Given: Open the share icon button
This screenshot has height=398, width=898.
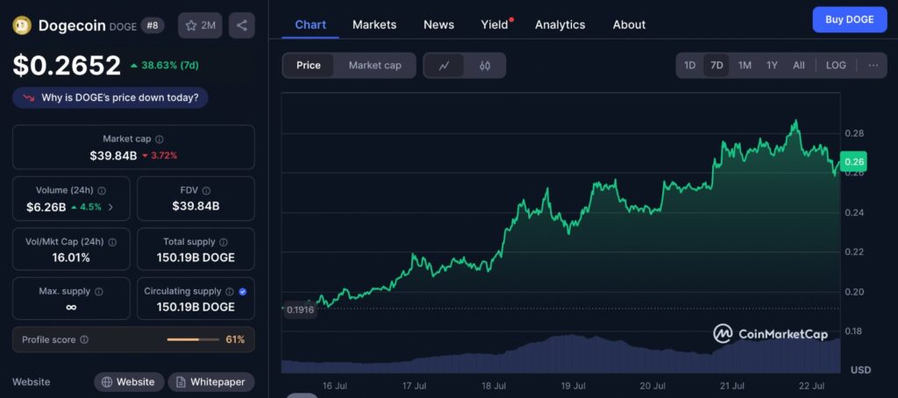Looking at the screenshot, I should (242, 25).
